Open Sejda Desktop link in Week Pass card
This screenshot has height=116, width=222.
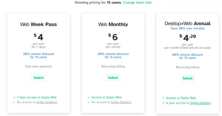tap(47, 102)
